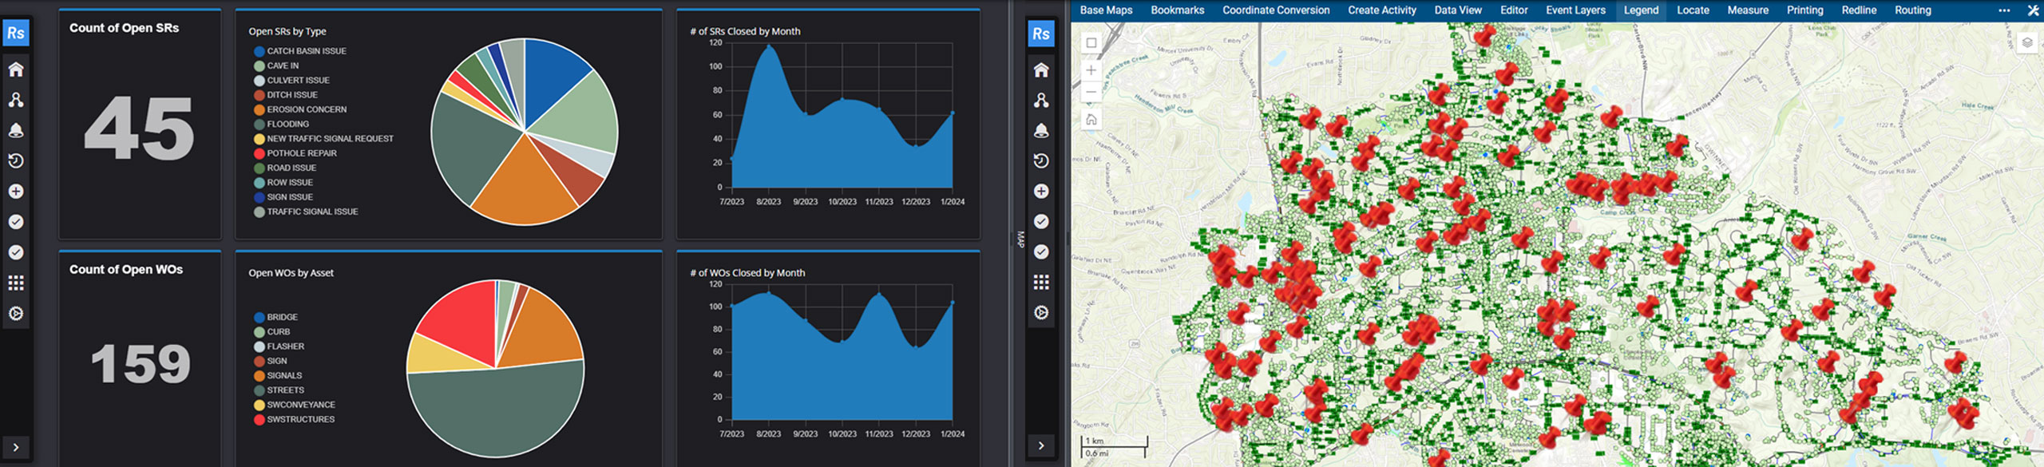Toggle BRIDGE series in WO legend
The height and width of the screenshot is (467, 2044).
coord(275,317)
